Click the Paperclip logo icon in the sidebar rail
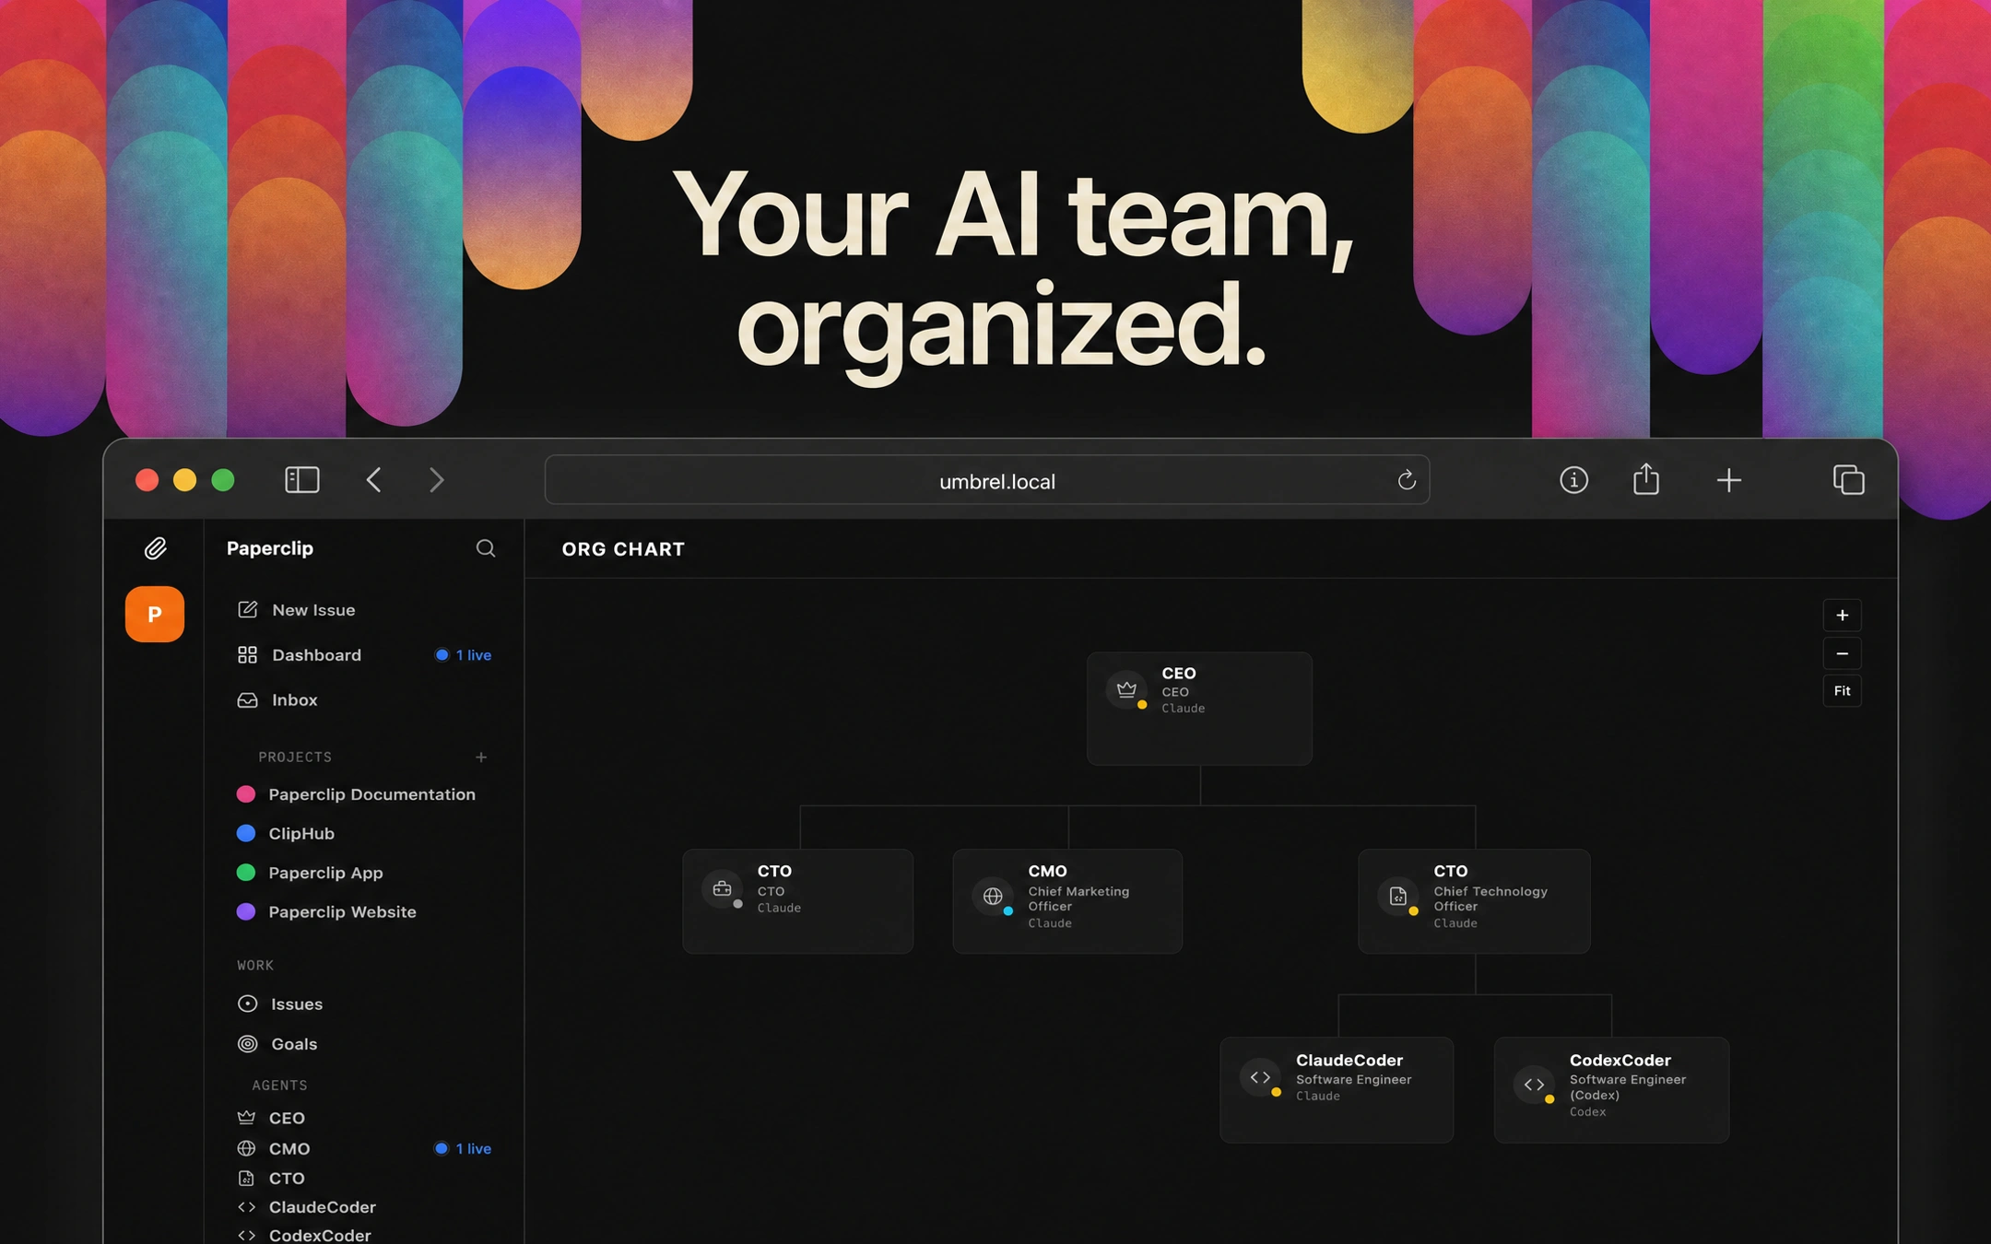1991x1244 pixels. 155,548
